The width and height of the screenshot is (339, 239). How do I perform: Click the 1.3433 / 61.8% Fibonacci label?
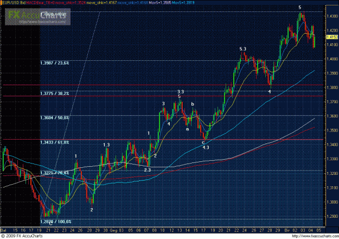tap(54, 142)
